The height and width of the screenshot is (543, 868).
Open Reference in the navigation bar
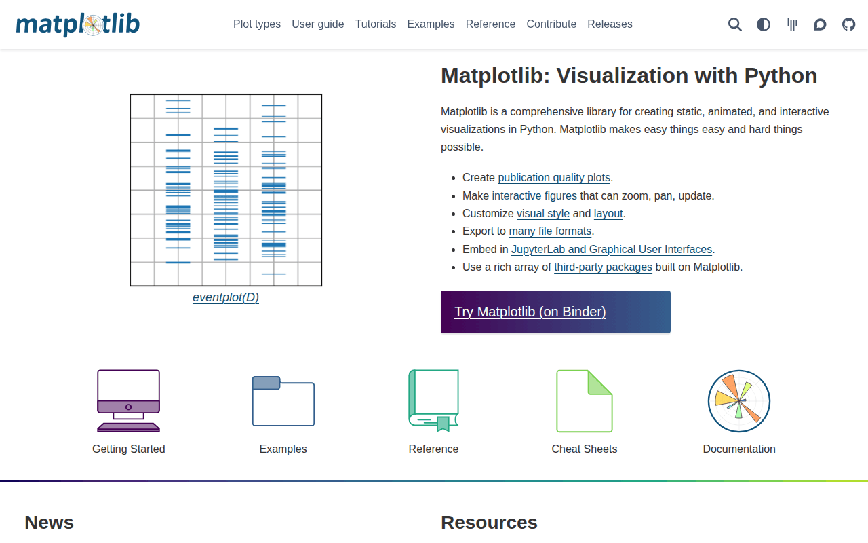(490, 24)
